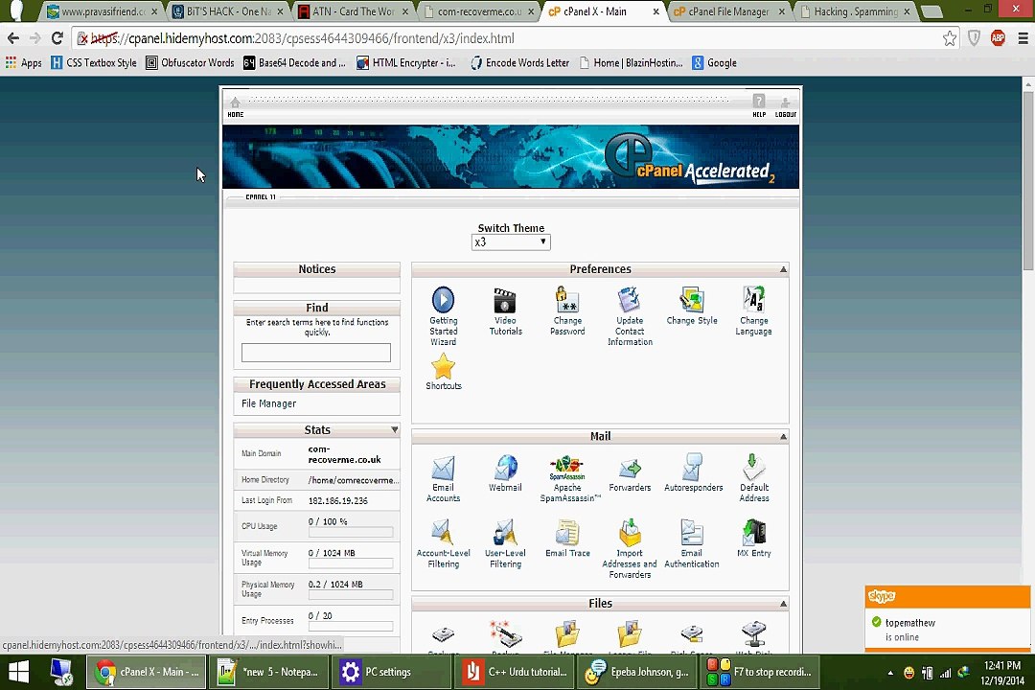Screen dimensions: 1035x690
Task: Open the MX Entry icon
Action: pos(753,534)
